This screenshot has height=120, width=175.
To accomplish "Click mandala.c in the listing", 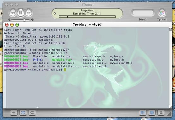I will click(x=41, y=63).
